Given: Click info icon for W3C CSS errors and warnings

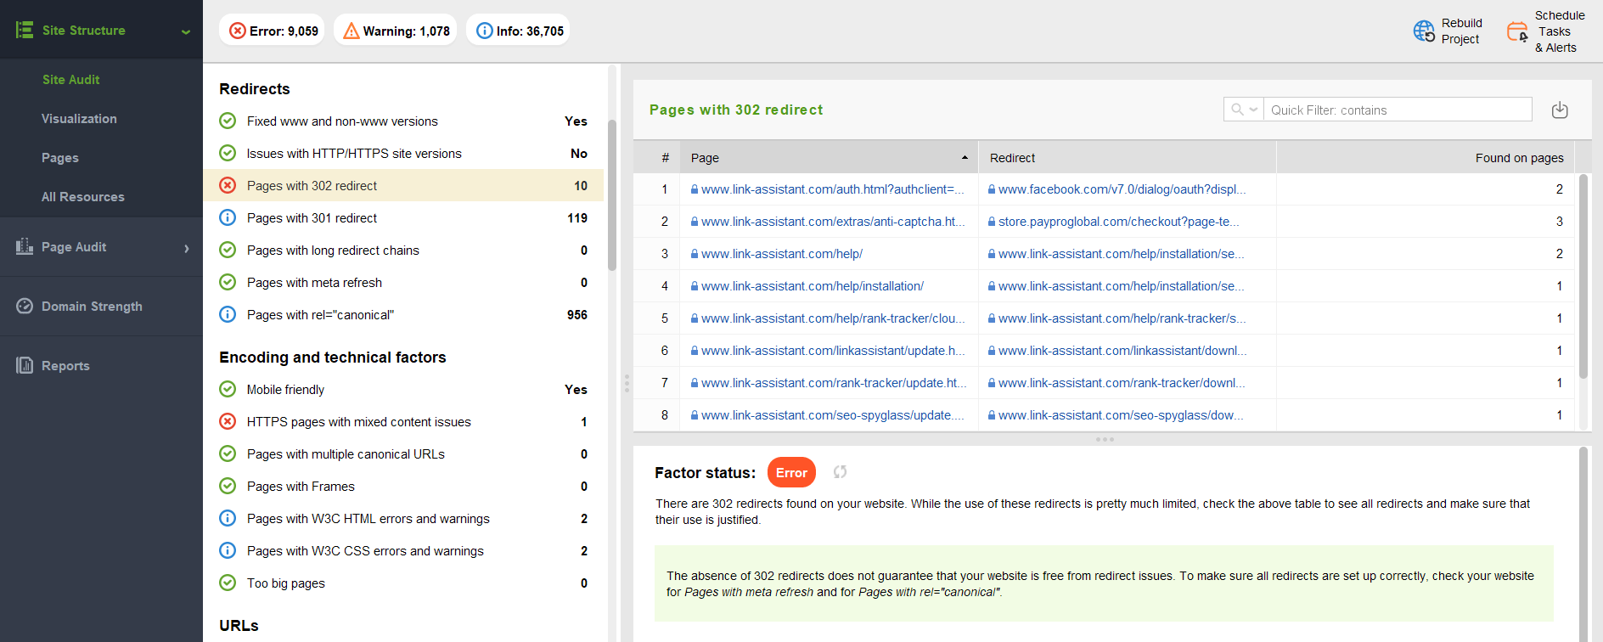Looking at the screenshot, I should point(228,550).
